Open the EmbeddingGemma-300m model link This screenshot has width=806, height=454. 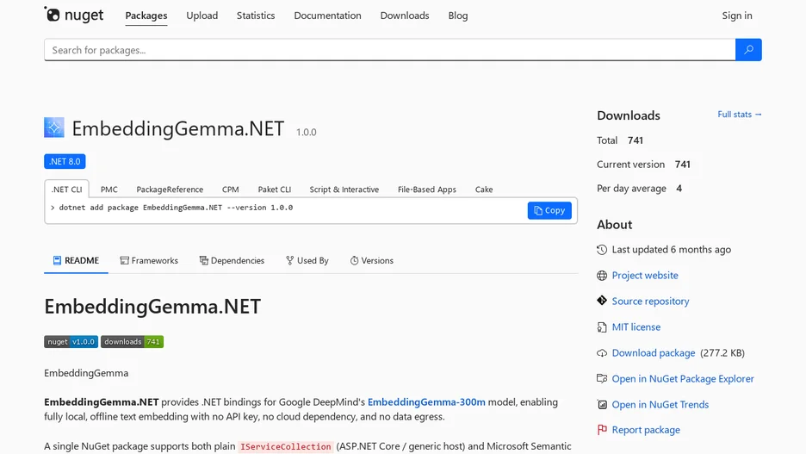point(426,402)
